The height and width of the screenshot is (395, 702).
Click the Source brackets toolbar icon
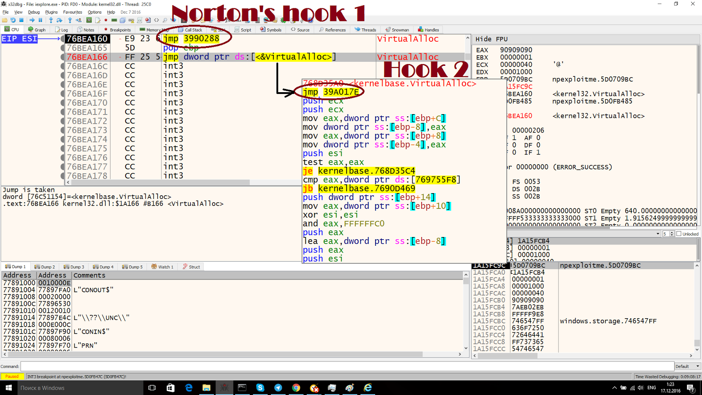click(x=156, y=20)
